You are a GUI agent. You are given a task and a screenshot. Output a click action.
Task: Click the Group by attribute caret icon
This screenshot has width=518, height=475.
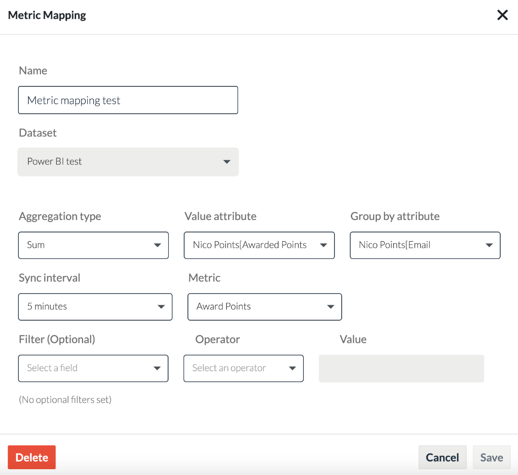coord(489,245)
